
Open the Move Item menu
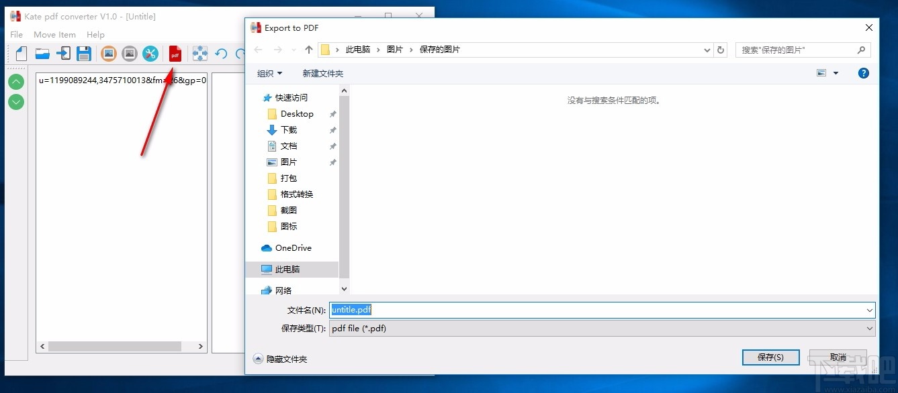(54, 34)
